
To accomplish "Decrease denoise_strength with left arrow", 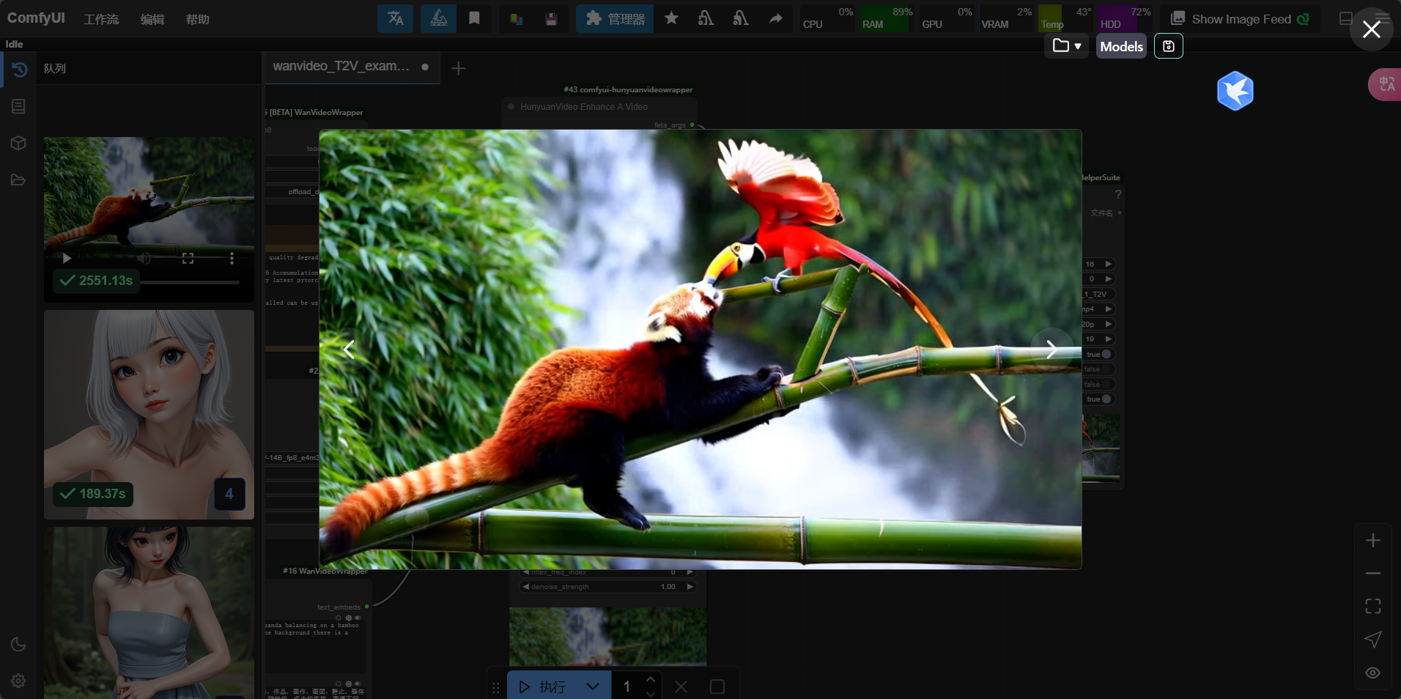I will [525, 587].
